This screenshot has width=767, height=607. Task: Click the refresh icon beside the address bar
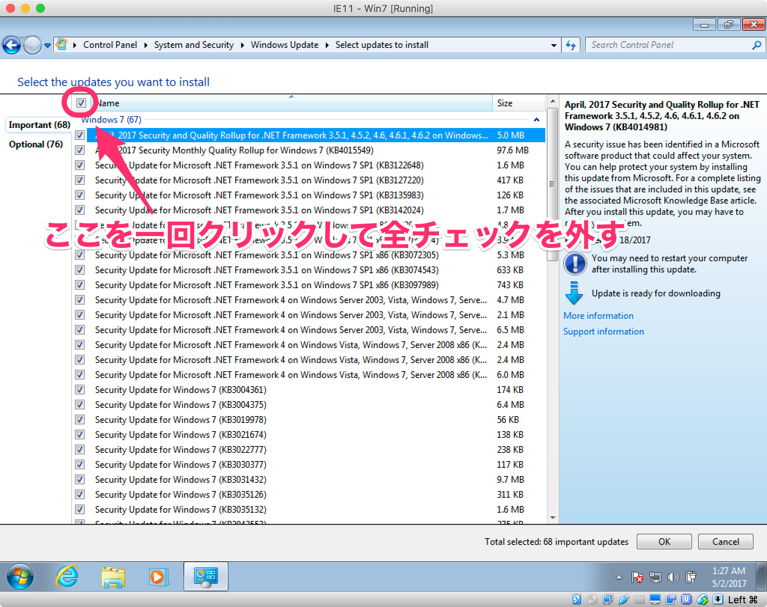tap(570, 45)
